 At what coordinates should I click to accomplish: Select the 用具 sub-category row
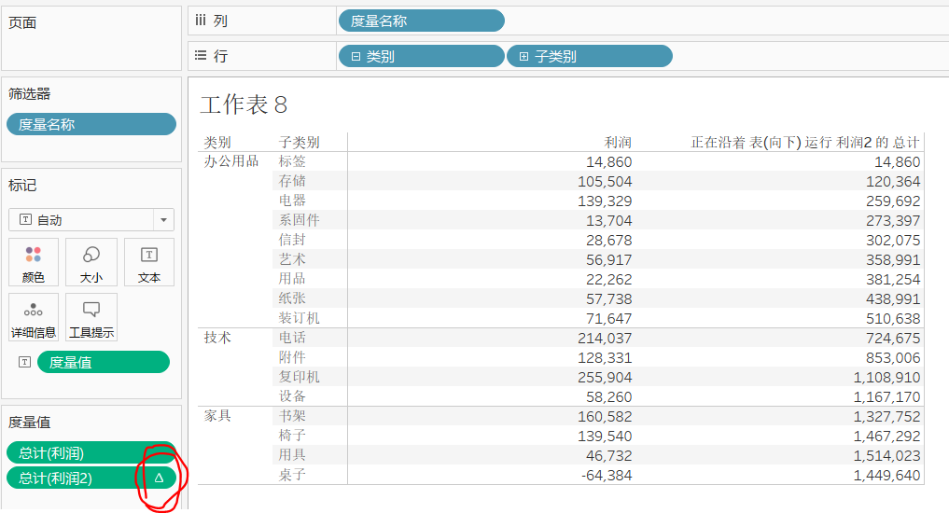coord(292,455)
